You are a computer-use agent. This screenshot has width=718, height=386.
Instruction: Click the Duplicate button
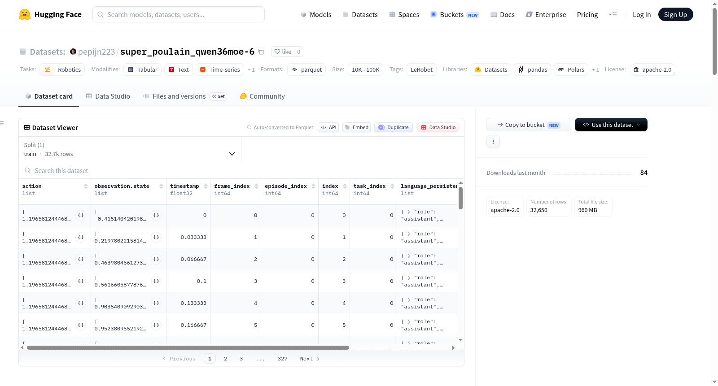click(x=394, y=127)
